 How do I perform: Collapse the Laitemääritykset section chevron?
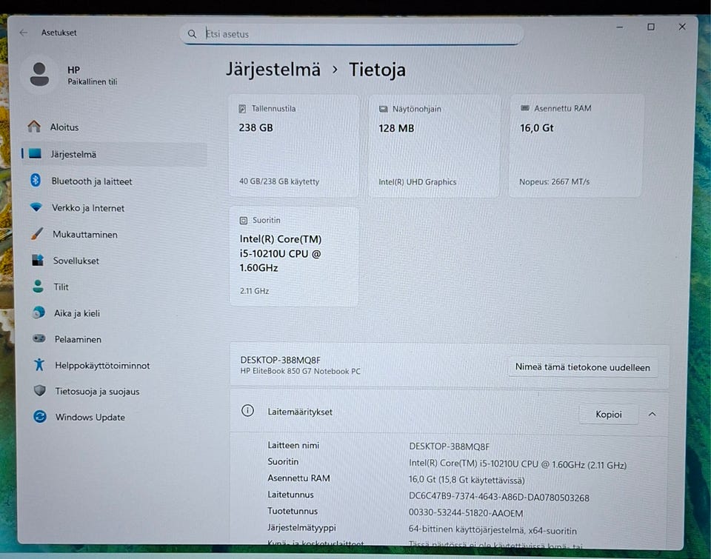point(652,415)
